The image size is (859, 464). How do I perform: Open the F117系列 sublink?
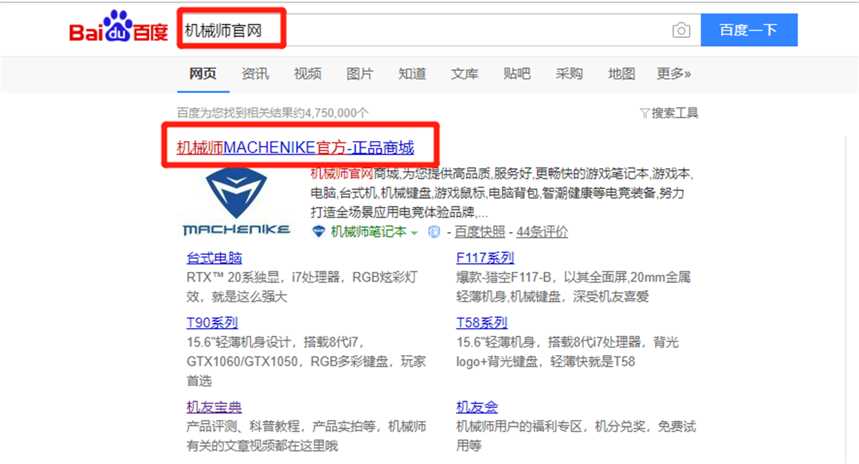(x=485, y=258)
